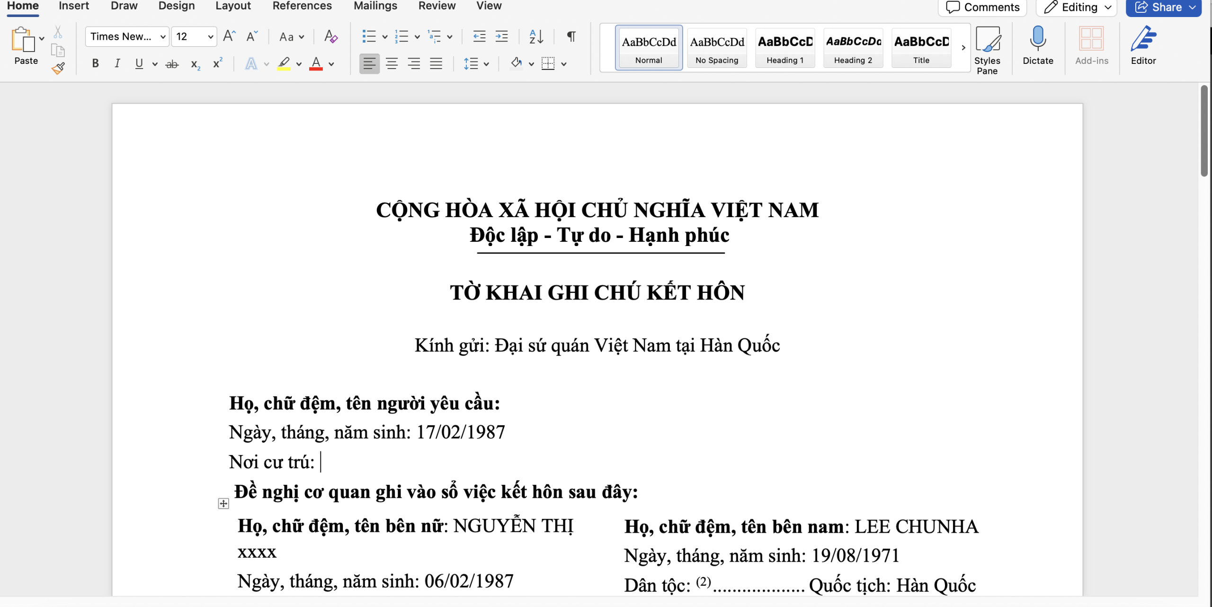The height and width of the screenshot is (607, 1212).
Task: Apply strikethrough formatting
Action: [172, 64]
